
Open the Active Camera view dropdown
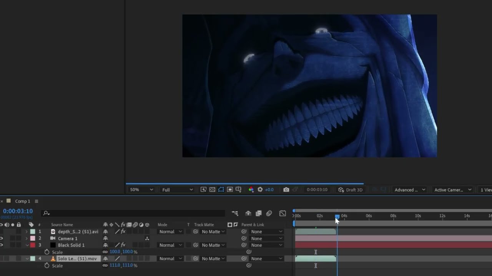point(452,190)
